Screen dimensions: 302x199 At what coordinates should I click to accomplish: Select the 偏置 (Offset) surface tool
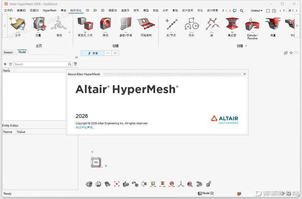273,24
